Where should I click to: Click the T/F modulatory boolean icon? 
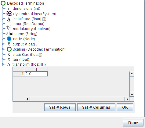(9, 29)
